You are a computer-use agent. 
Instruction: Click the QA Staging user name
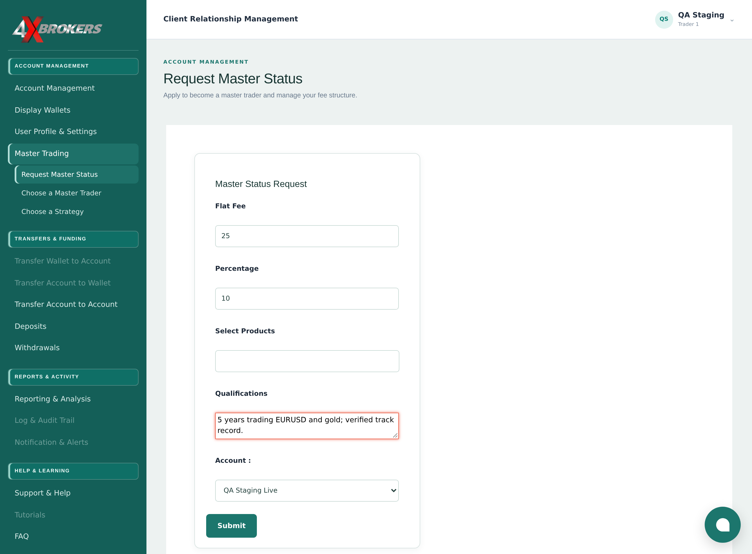point(701,15)
